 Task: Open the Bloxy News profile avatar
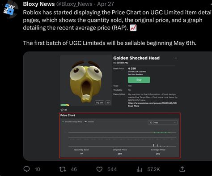tap(9, 10)
